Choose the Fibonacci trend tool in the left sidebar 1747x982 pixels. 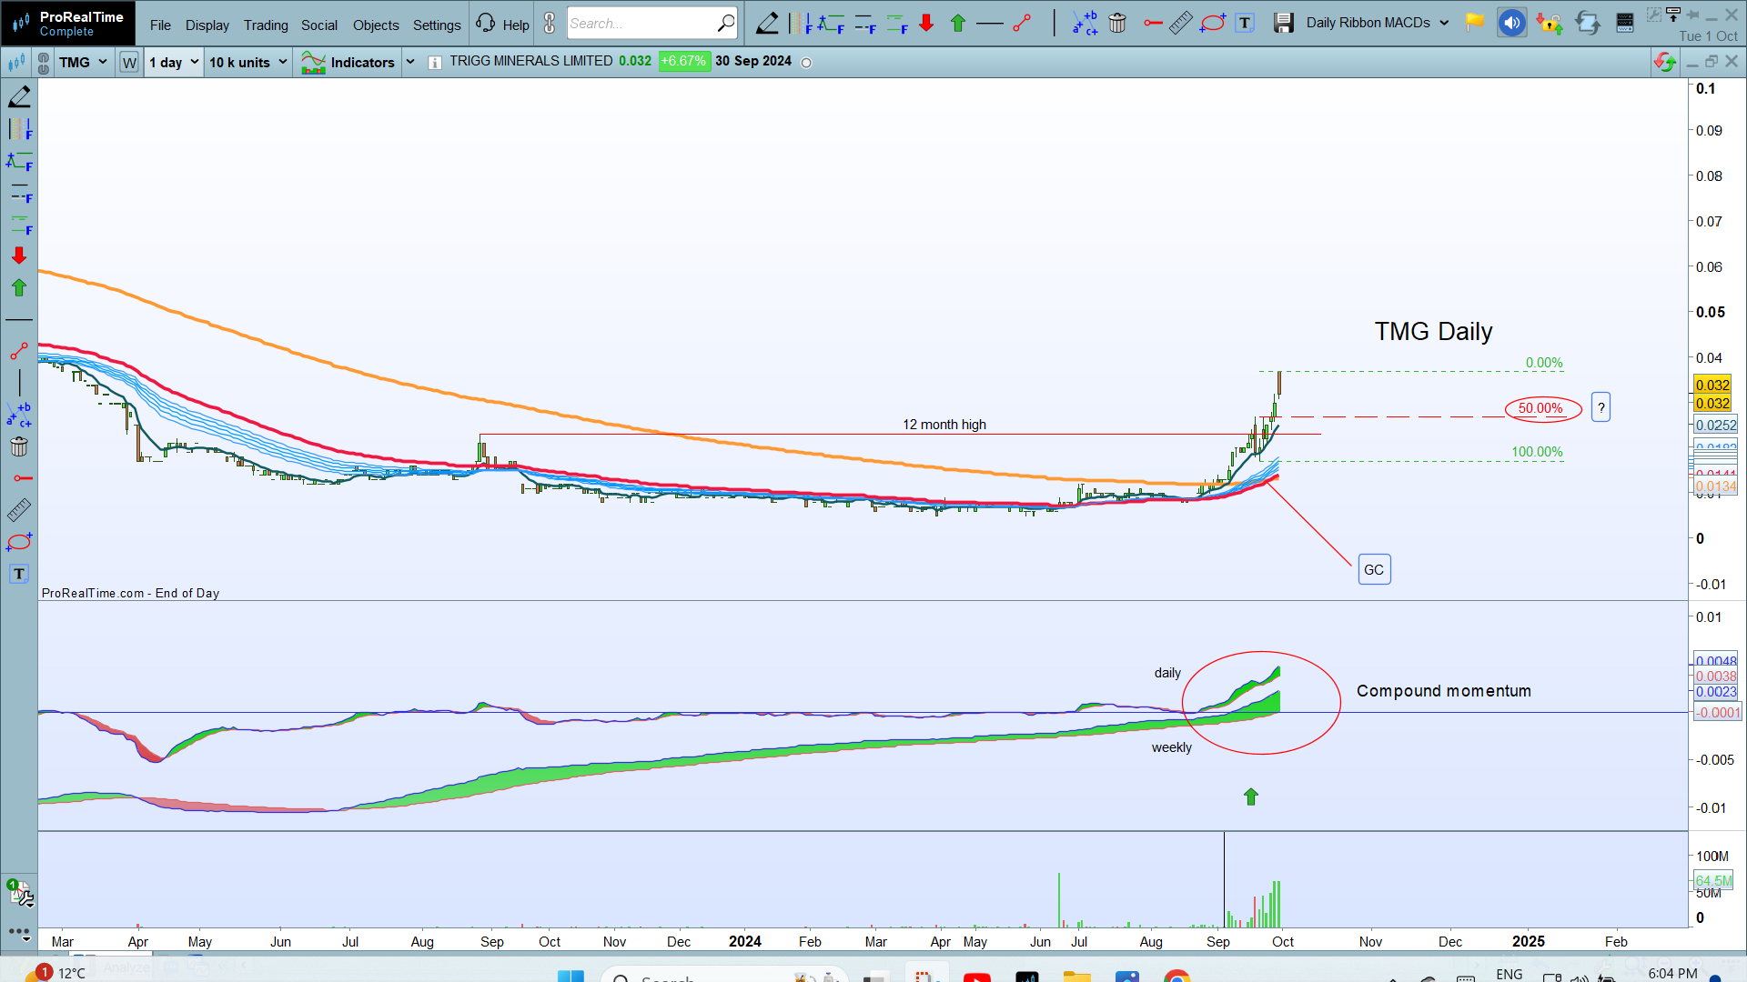pyautogui.click(x=19, y=162)
